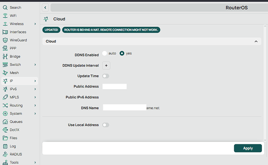Click the Public IPv6 Address label

click(x=82, y=97)
